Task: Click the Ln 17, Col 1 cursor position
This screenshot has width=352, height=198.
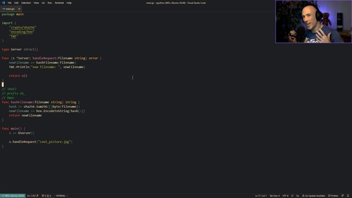Action: pos(261,196)
